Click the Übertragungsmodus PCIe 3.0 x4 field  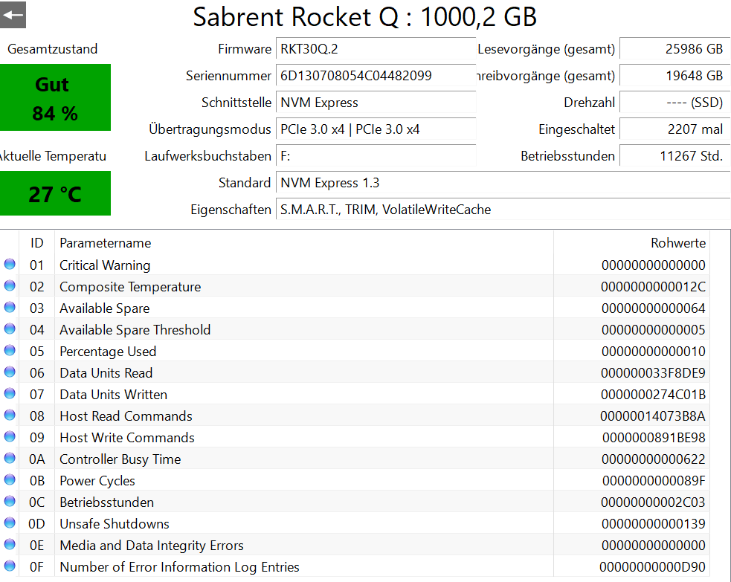click(x=376, y=129)
